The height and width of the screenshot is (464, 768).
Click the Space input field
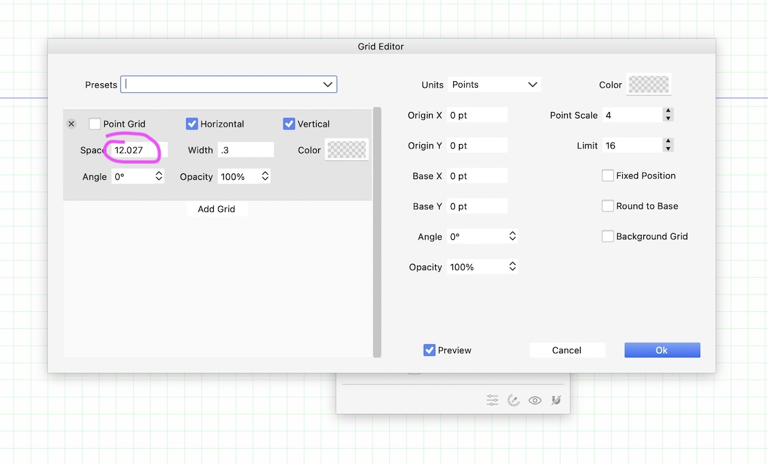pos(138,150)
